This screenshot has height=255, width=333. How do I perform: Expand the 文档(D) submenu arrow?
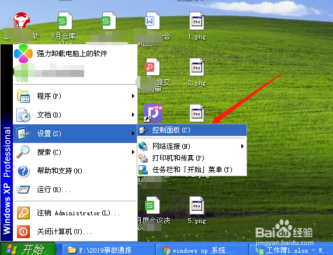click(x=133, y=115)
